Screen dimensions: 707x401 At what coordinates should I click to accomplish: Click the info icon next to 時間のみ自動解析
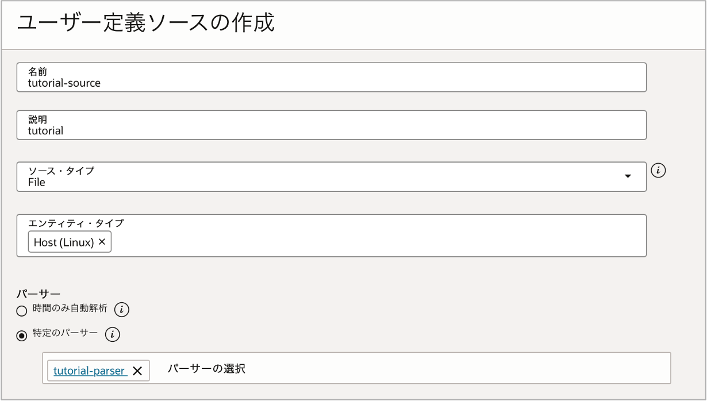point(121,310)
